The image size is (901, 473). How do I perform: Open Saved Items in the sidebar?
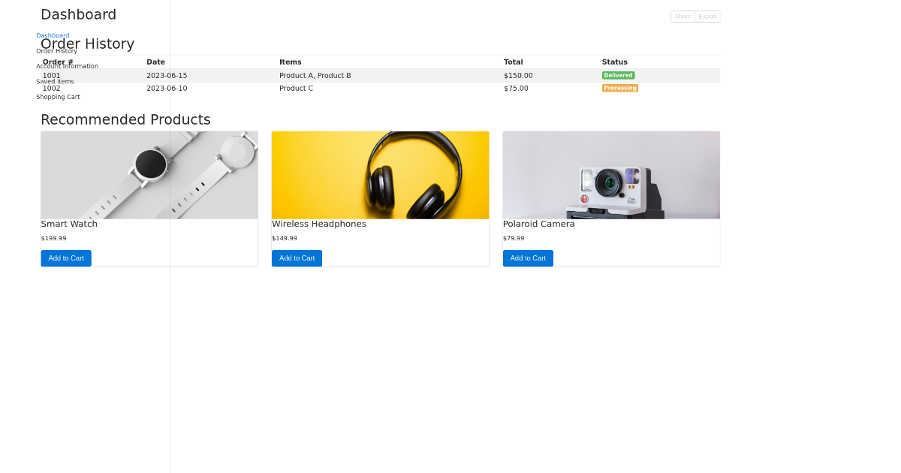55,81
